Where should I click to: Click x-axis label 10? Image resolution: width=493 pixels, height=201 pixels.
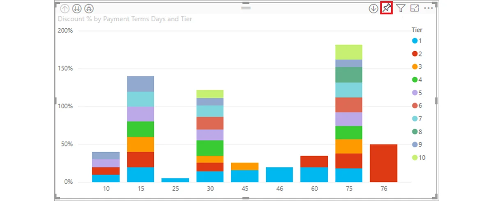pos(106,190)
